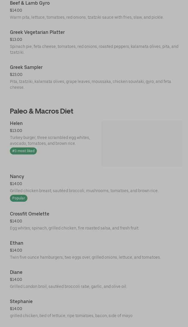This screenshot has width=188, height=327.
Task: Choose the Nancy menu item title
Action: (x=17, y=176)
